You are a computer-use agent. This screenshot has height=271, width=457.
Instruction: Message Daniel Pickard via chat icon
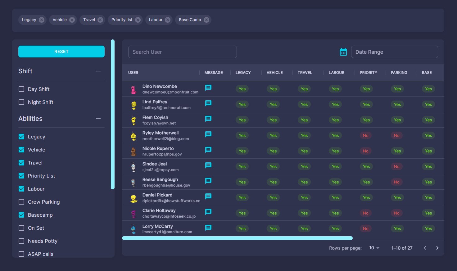tap(208, 196)
